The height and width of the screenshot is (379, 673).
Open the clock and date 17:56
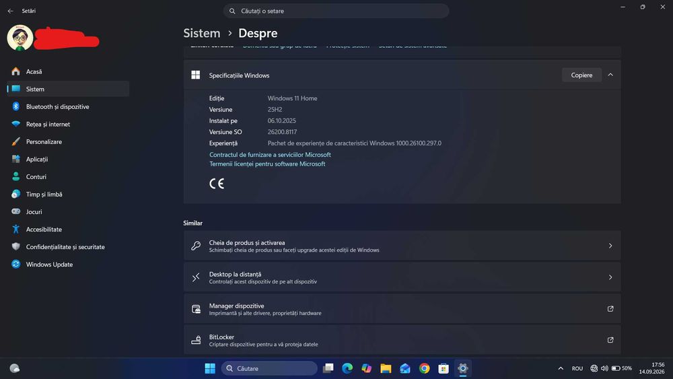pos(651,368)
